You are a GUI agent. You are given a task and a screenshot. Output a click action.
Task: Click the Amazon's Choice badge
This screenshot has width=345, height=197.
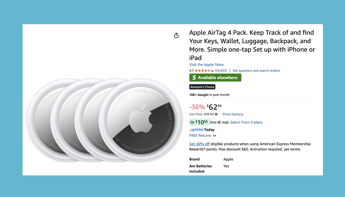pos(202,87)
